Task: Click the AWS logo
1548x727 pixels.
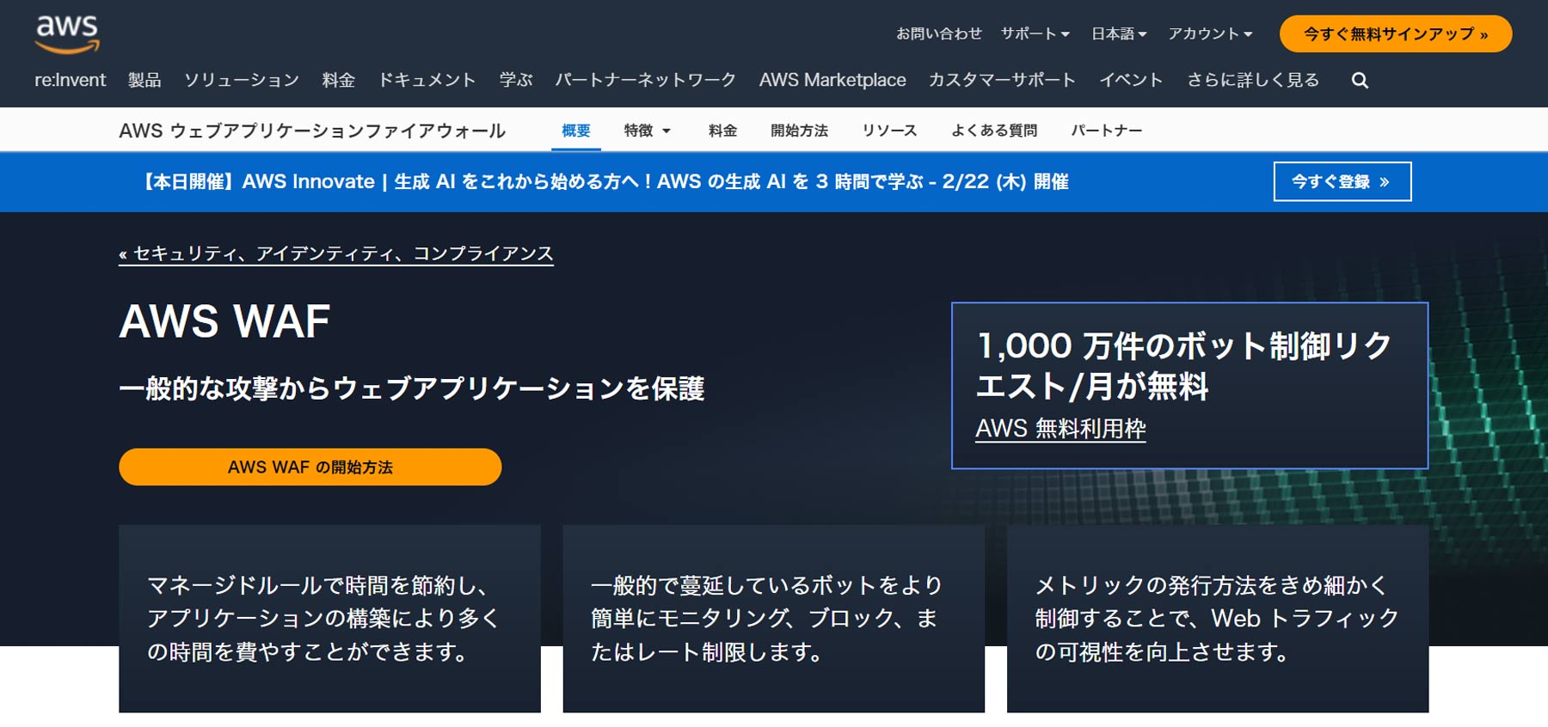Action: point(67,34)
